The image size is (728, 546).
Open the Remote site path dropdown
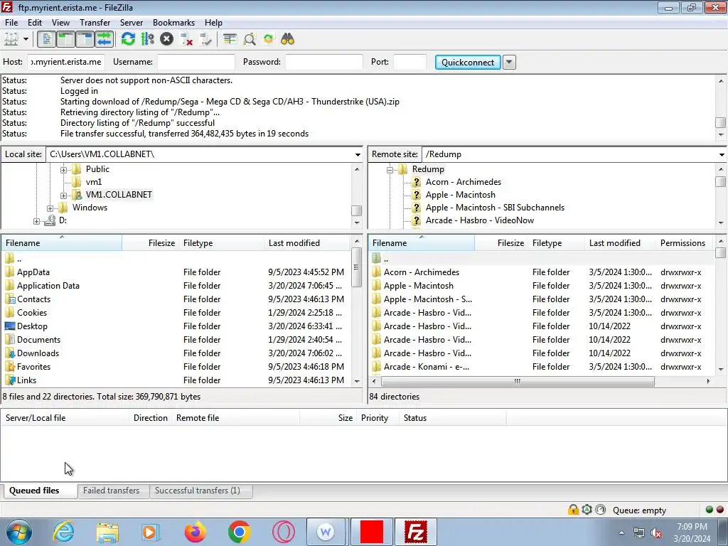tap(722, 154)
